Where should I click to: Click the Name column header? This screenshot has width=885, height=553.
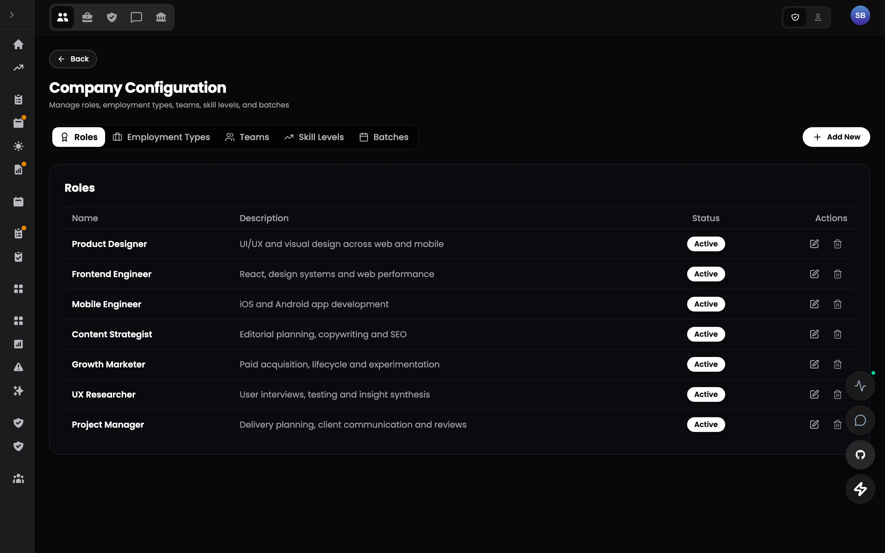point(85,218)
